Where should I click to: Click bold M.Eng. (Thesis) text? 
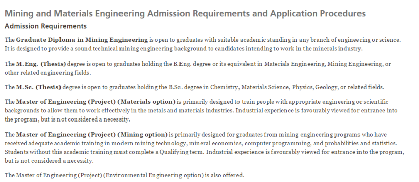(x=41, y=64)
